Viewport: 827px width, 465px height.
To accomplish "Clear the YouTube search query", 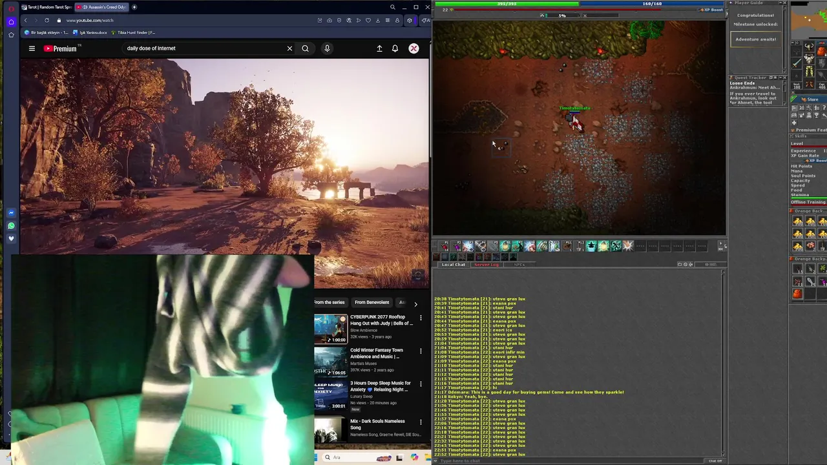I will [289, 48].
